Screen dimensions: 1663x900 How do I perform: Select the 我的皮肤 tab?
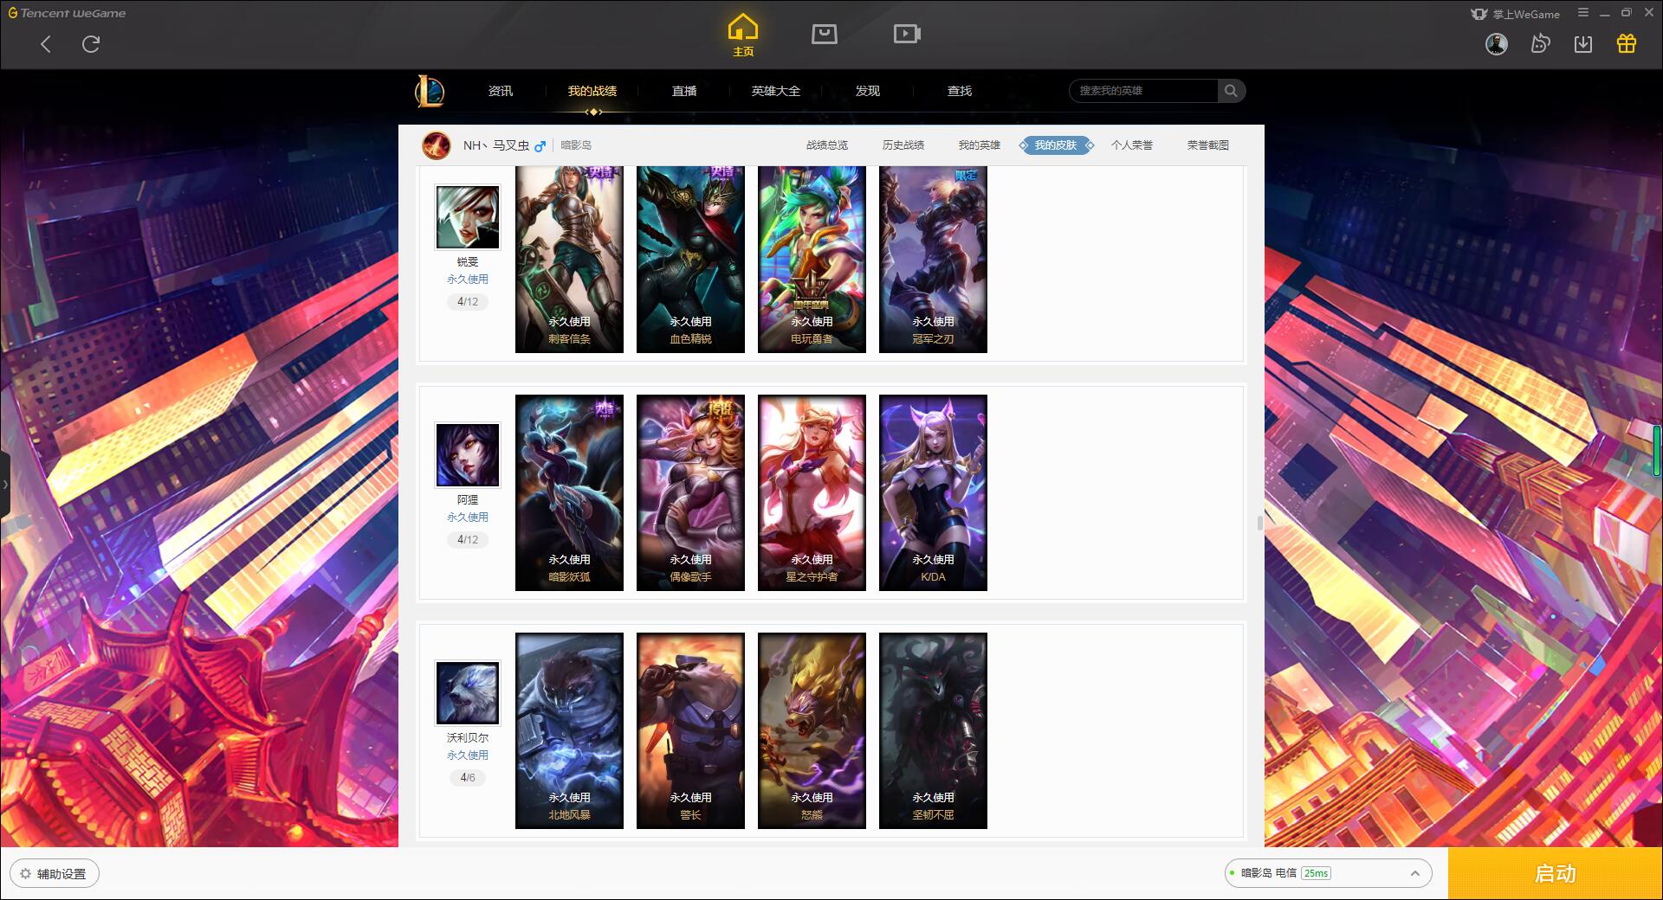(x=1056, y=145)
